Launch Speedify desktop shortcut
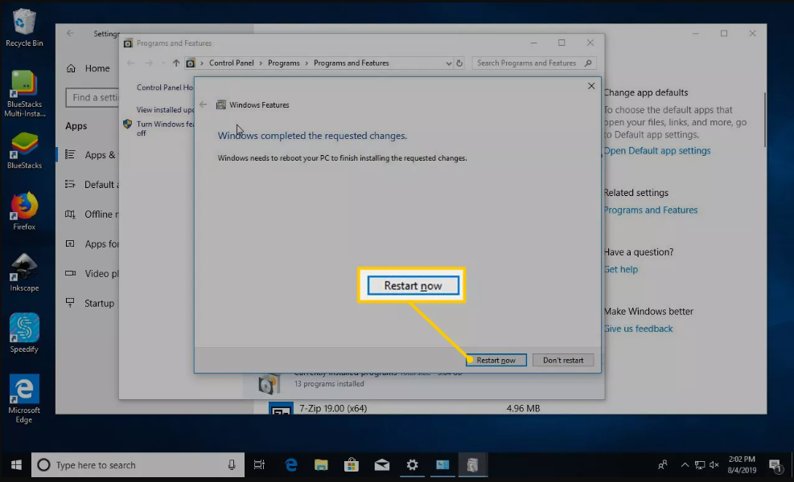The height and width of the screenshot is (482, 794). (x=24, y=333)
